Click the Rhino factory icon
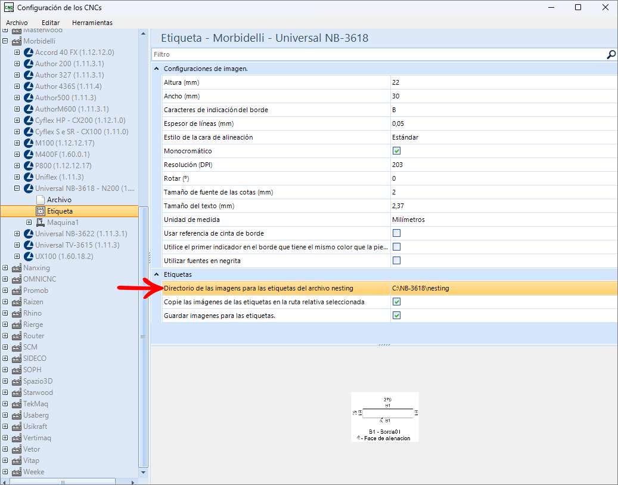618x485 pixels. (17, 313)
